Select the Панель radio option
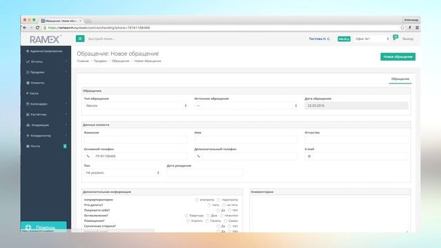 coord(207,221)
